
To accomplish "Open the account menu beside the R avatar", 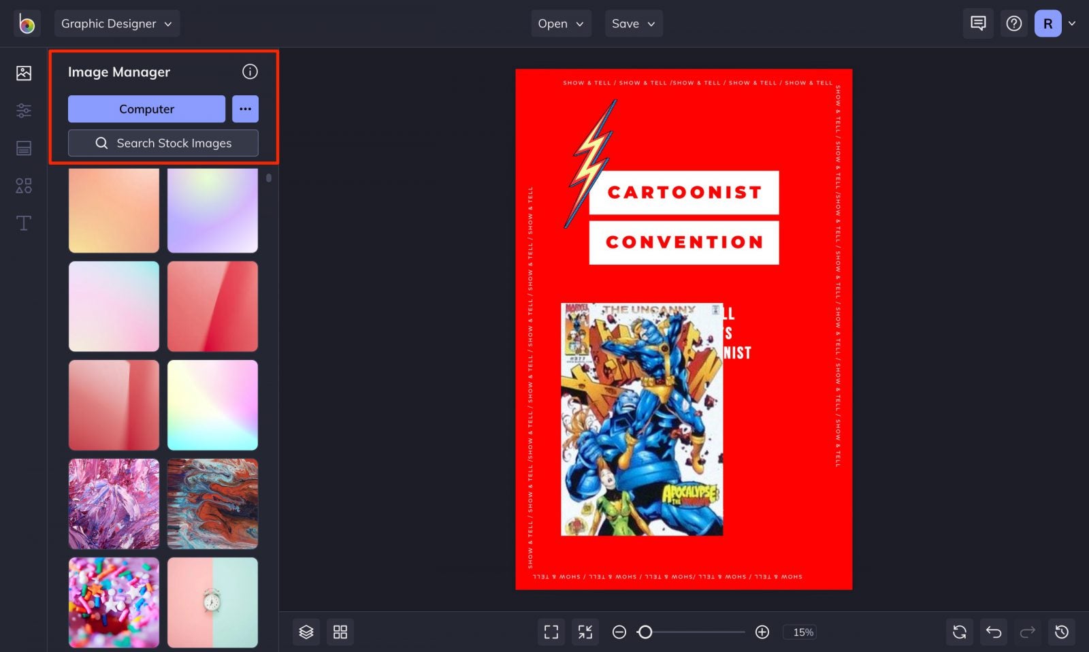I will [1072, 23].
